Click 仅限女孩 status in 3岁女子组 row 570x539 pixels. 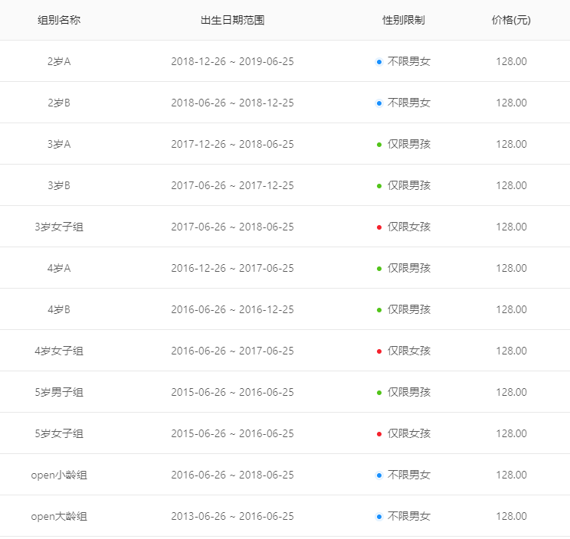403,227
